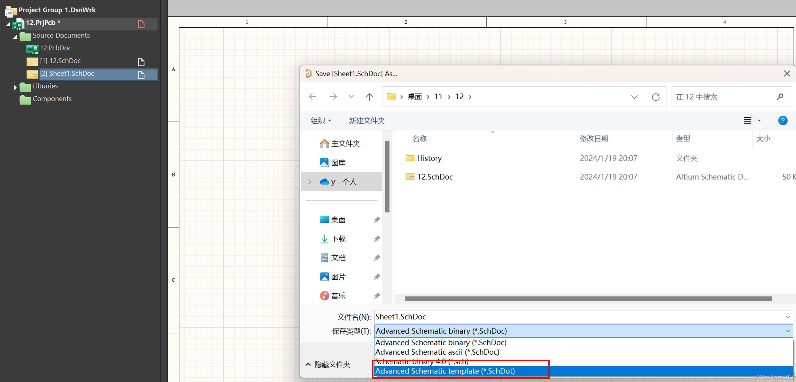This screenshot has height=382, width=796.
Task: Click the refresh icon in address bar
Action: (x=655, y=97)
